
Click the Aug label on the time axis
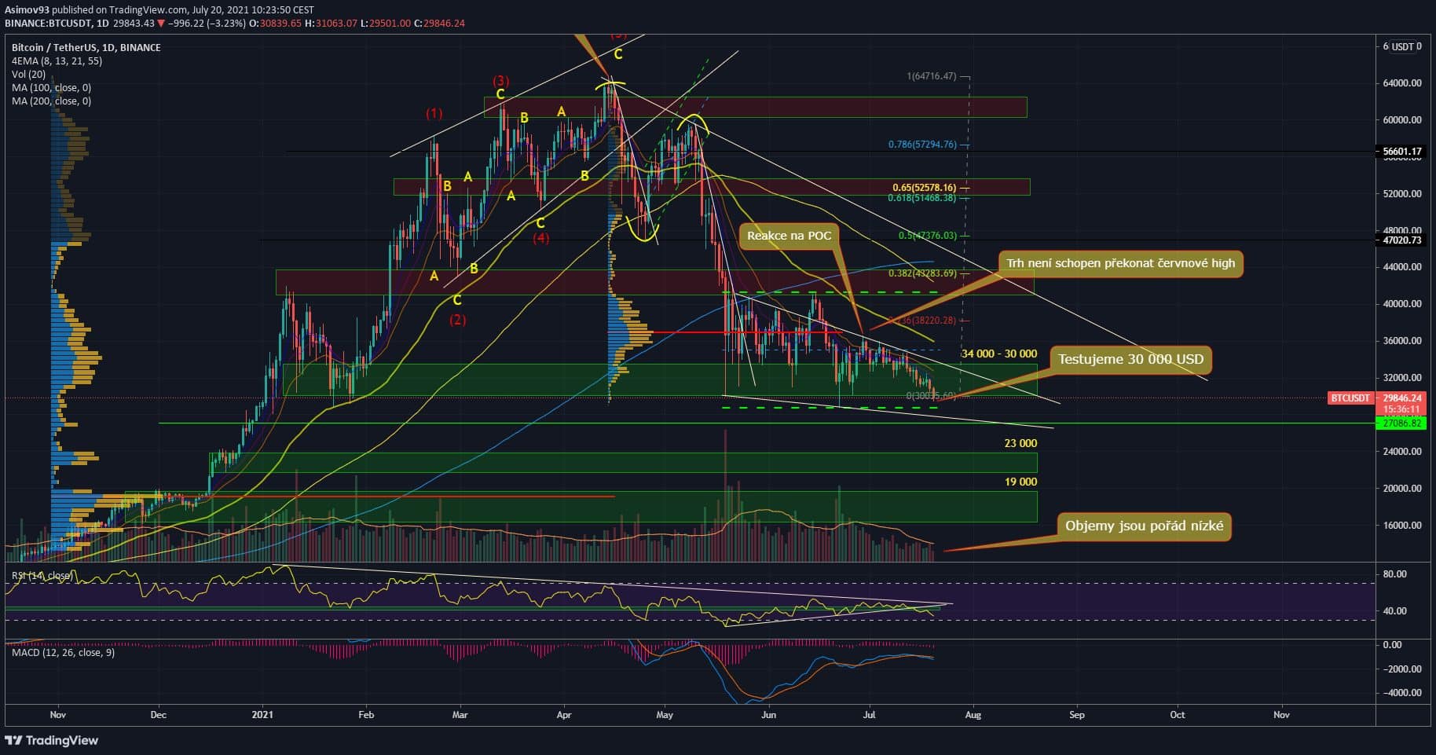(973, 715)
